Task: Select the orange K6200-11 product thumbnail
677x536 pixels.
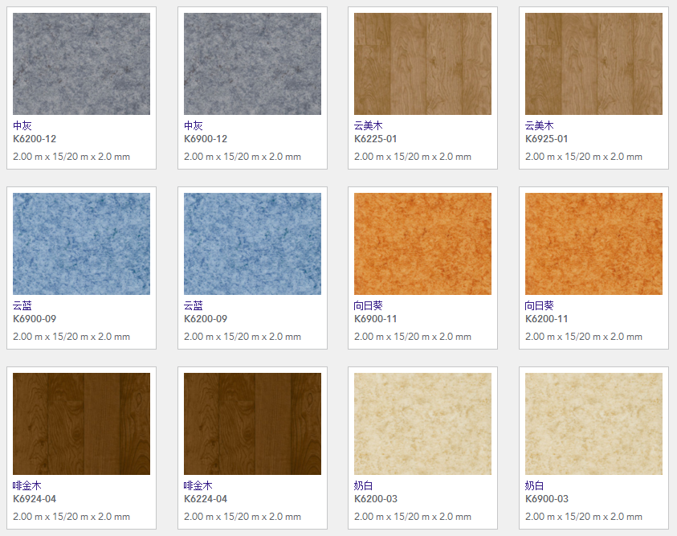Action: [593, 243]
